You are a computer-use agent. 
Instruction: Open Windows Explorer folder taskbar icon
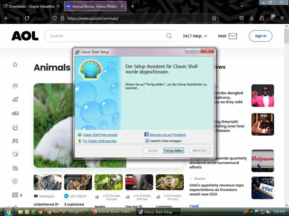tap(20, 212)
